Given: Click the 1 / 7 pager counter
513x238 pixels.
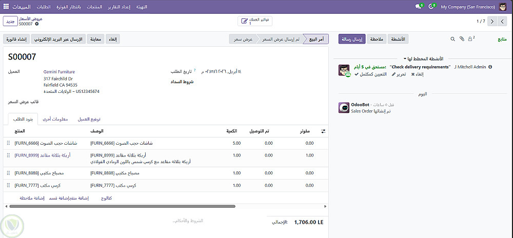Looking at the screenshot, I should pyautogui.click(x=481, y=22).
